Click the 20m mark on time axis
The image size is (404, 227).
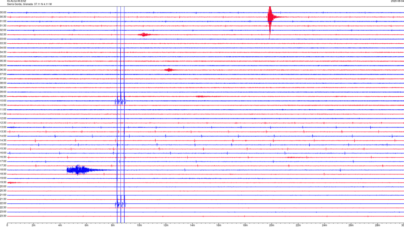[271, 225]
